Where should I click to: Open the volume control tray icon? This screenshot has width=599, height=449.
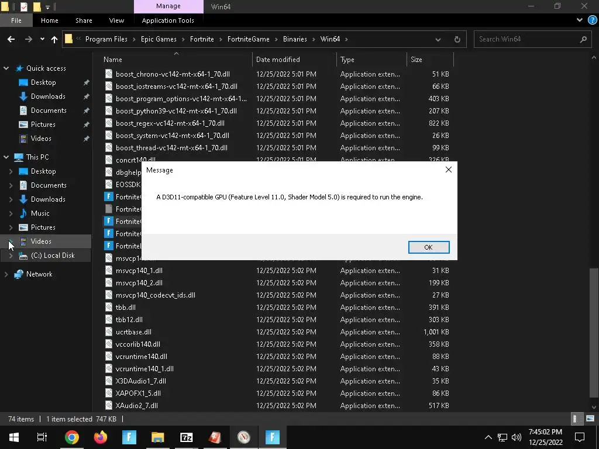[516, 437]
